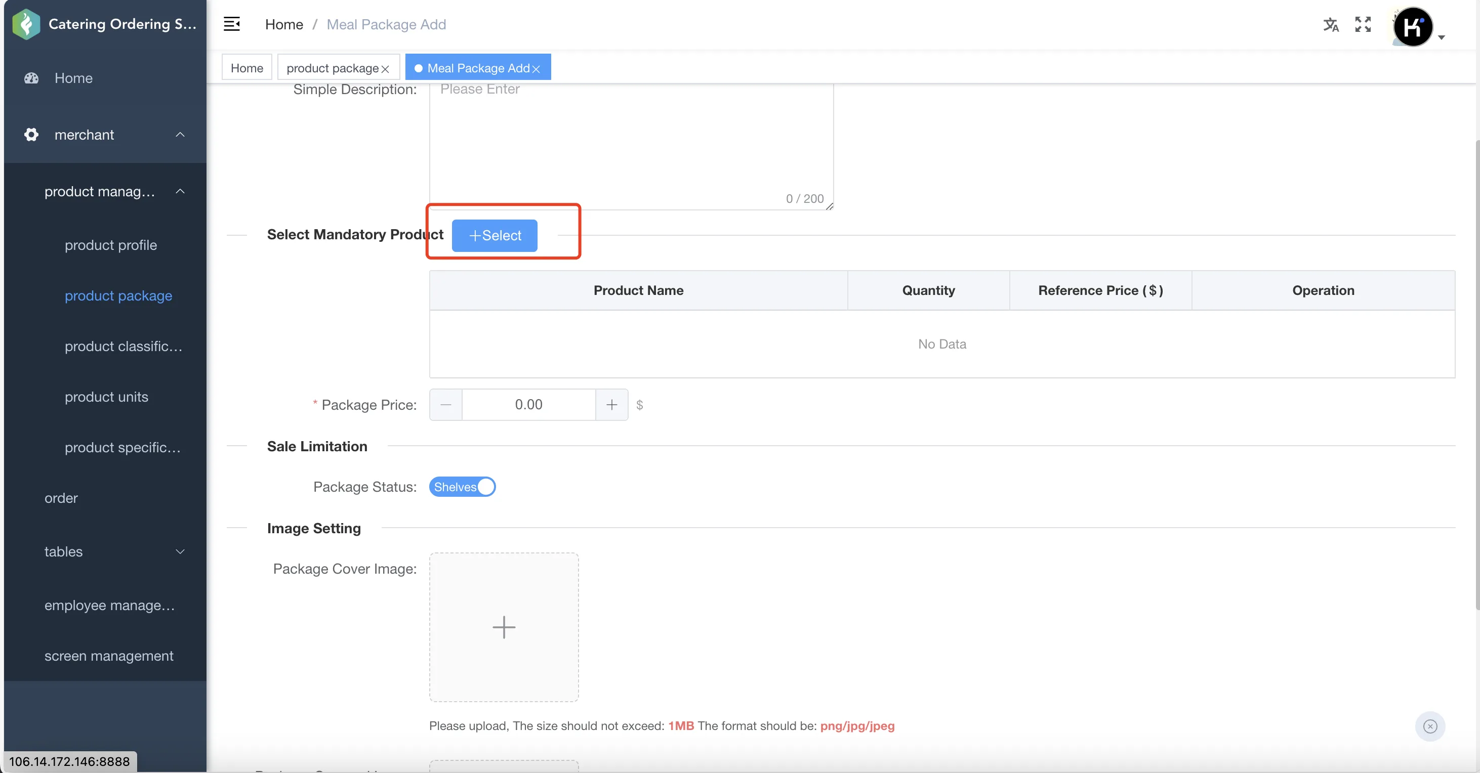This screenshot has height=773, width=1480.
Task: Click the Catering Ordering System logo icon
Action: click(26, 24)
